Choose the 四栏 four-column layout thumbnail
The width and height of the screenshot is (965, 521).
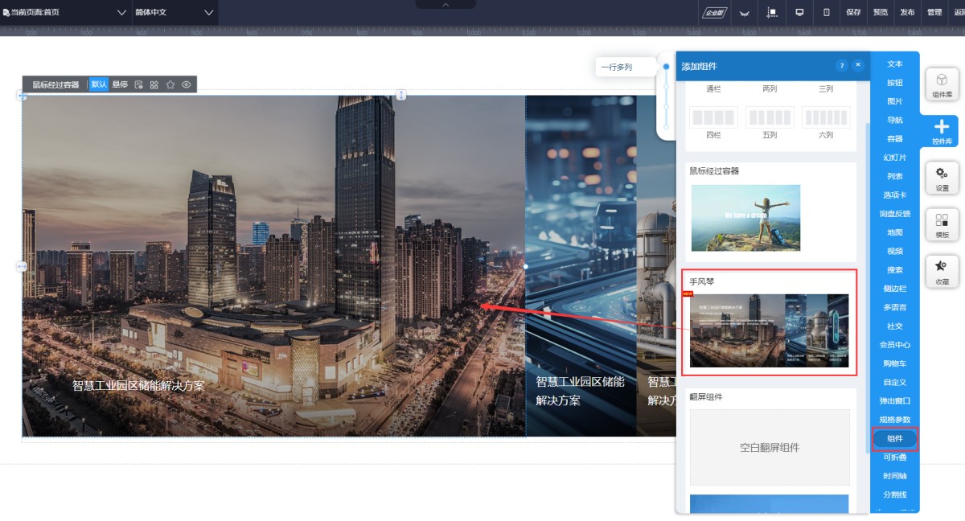(x=713, y=117)
